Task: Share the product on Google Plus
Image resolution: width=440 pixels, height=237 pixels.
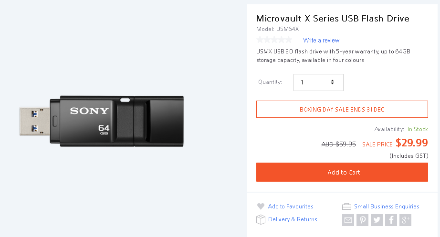Action: [x=406, y=220]
